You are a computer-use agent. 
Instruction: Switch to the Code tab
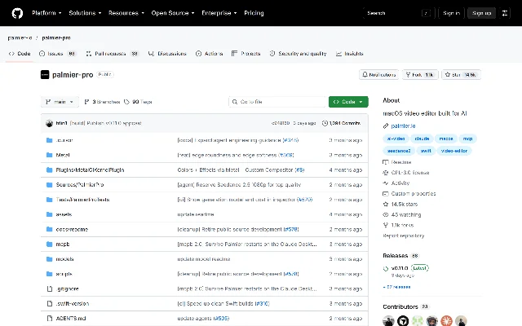(x=20, y=54)
